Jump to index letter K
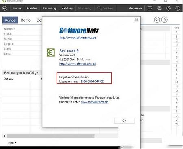183x149 pixels. click(176, 74)
